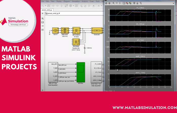Save current scope axes settings
This screenshot has height=113, width=177.
(127, 3)
